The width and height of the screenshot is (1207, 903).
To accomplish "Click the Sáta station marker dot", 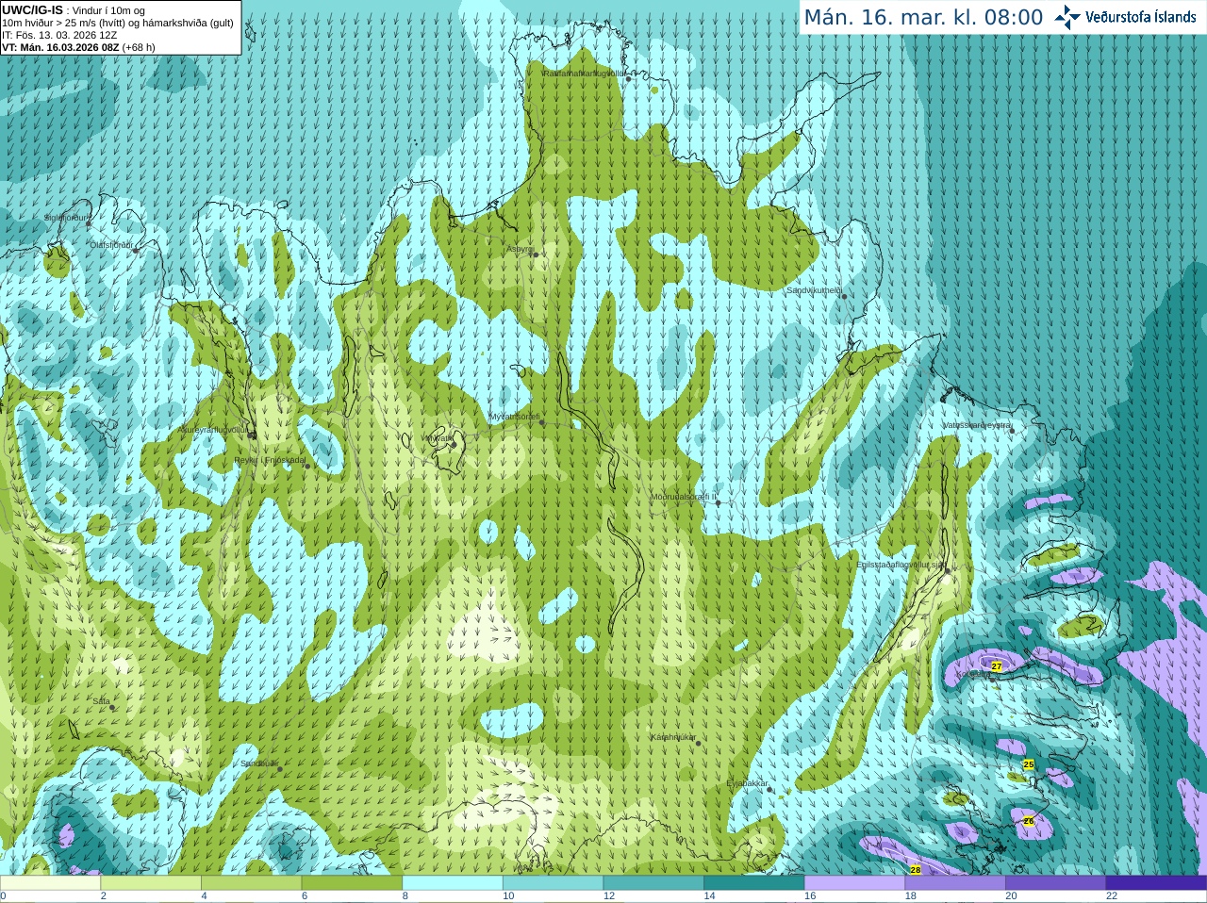I will (x=110, y=706).
